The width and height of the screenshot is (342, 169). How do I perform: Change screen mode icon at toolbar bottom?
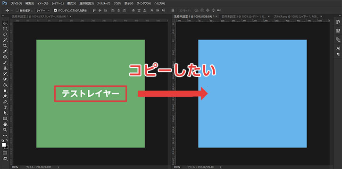tap(5, 159)
